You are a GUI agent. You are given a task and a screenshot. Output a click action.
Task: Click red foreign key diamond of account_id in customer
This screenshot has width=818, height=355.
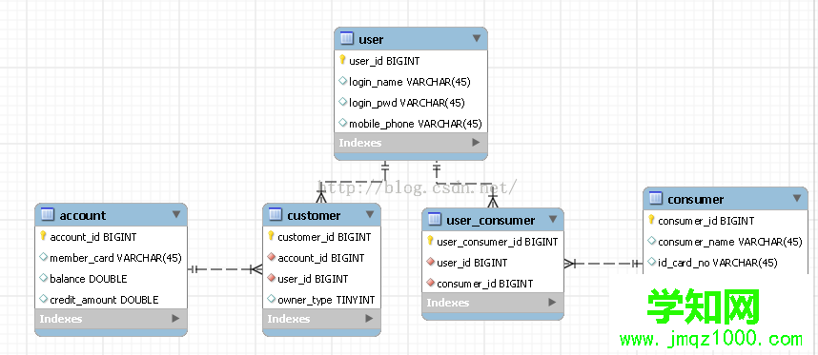coord(271,257)
